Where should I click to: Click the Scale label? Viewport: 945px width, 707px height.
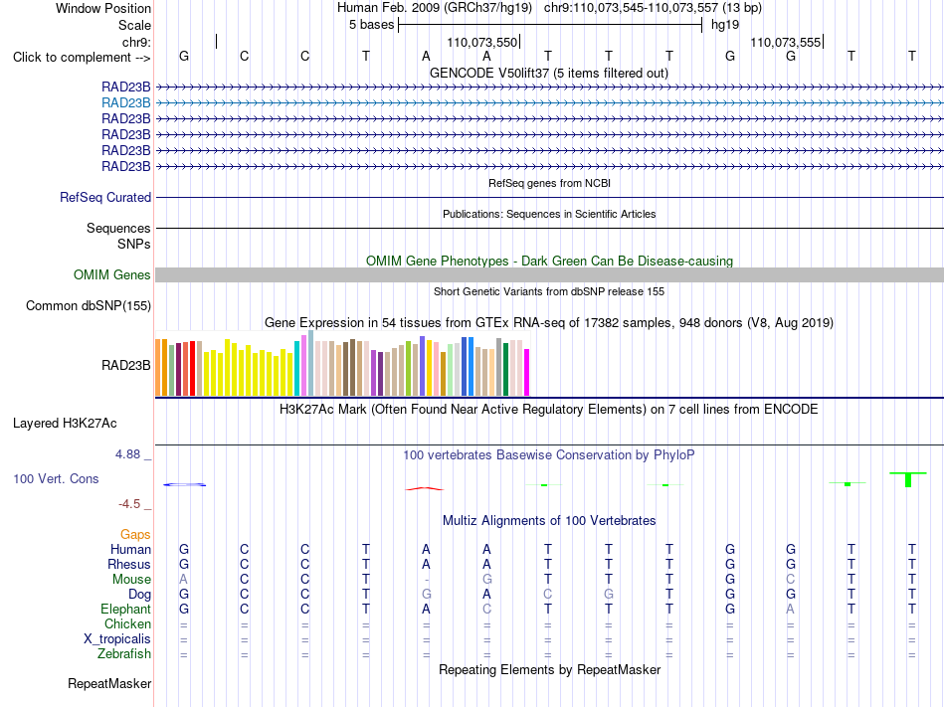[135, 25]
